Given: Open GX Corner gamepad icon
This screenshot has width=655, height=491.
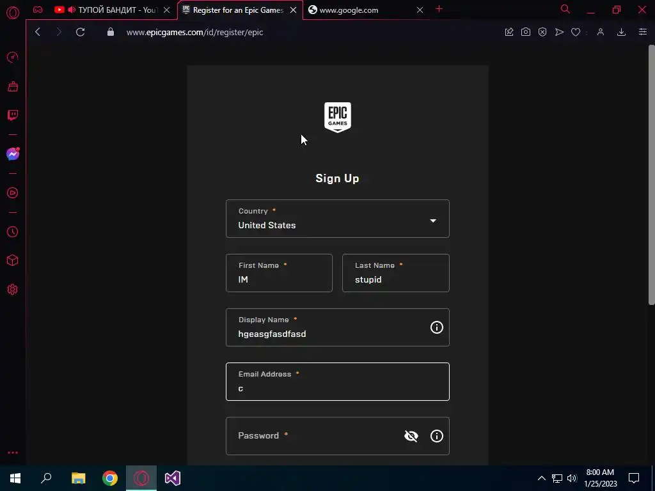Looking at the screenshot, I should coord(38,10).
